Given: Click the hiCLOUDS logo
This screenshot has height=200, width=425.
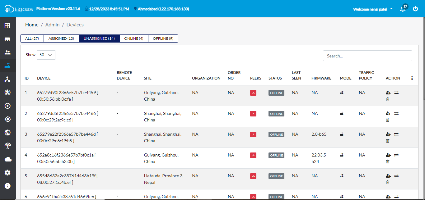Looking at the screenshot, I should click(18, 9).
